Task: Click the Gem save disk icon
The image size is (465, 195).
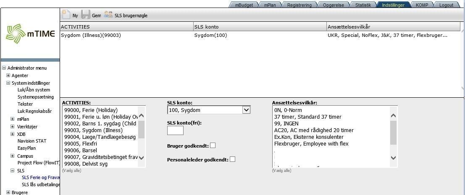Action: coord(86,15)
